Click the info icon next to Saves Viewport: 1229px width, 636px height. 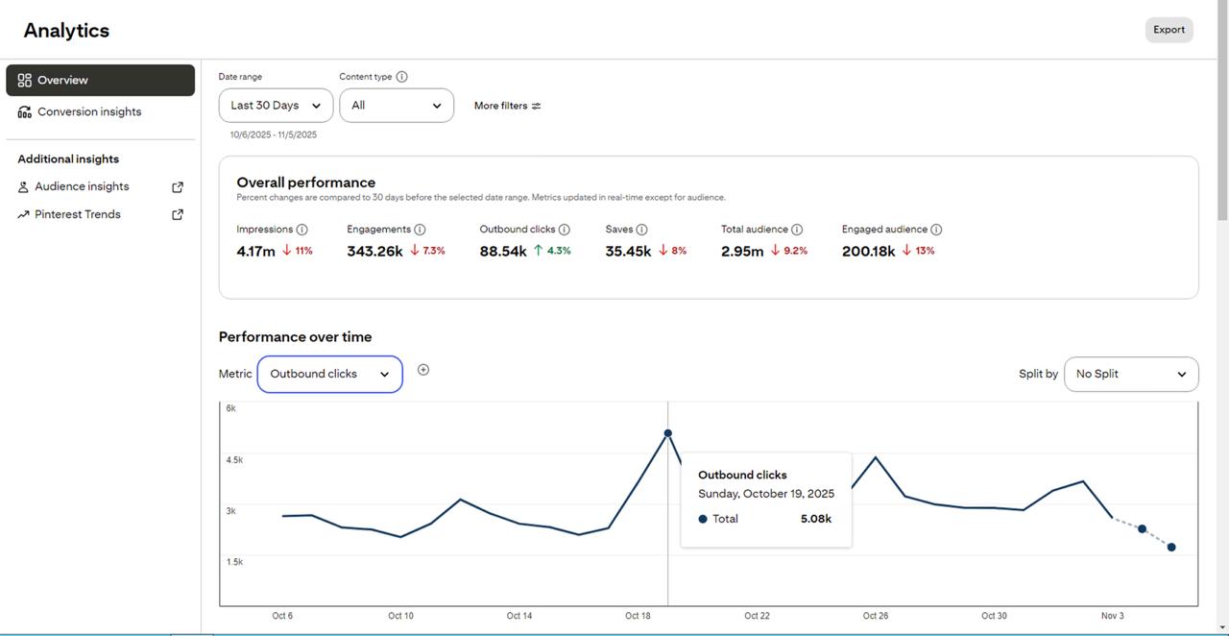click(x=641, y=230)
